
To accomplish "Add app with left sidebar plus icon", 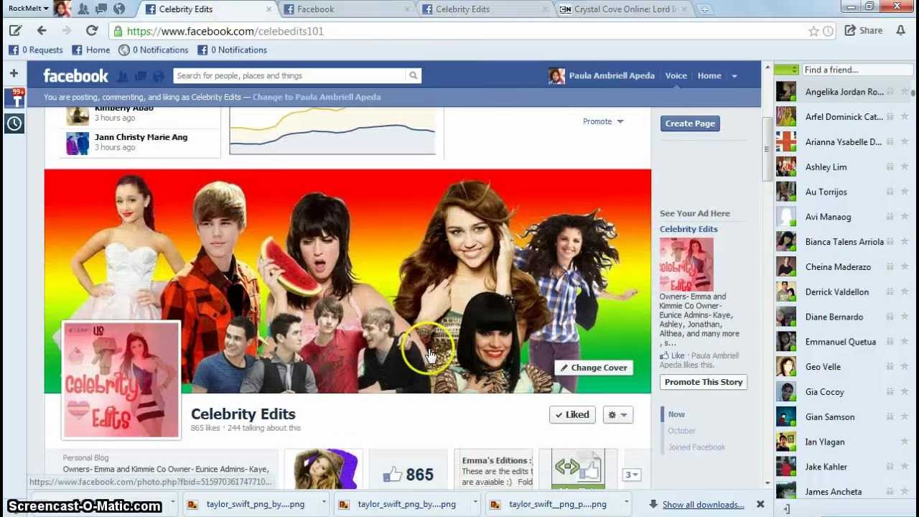I will (x=14, y=73).
